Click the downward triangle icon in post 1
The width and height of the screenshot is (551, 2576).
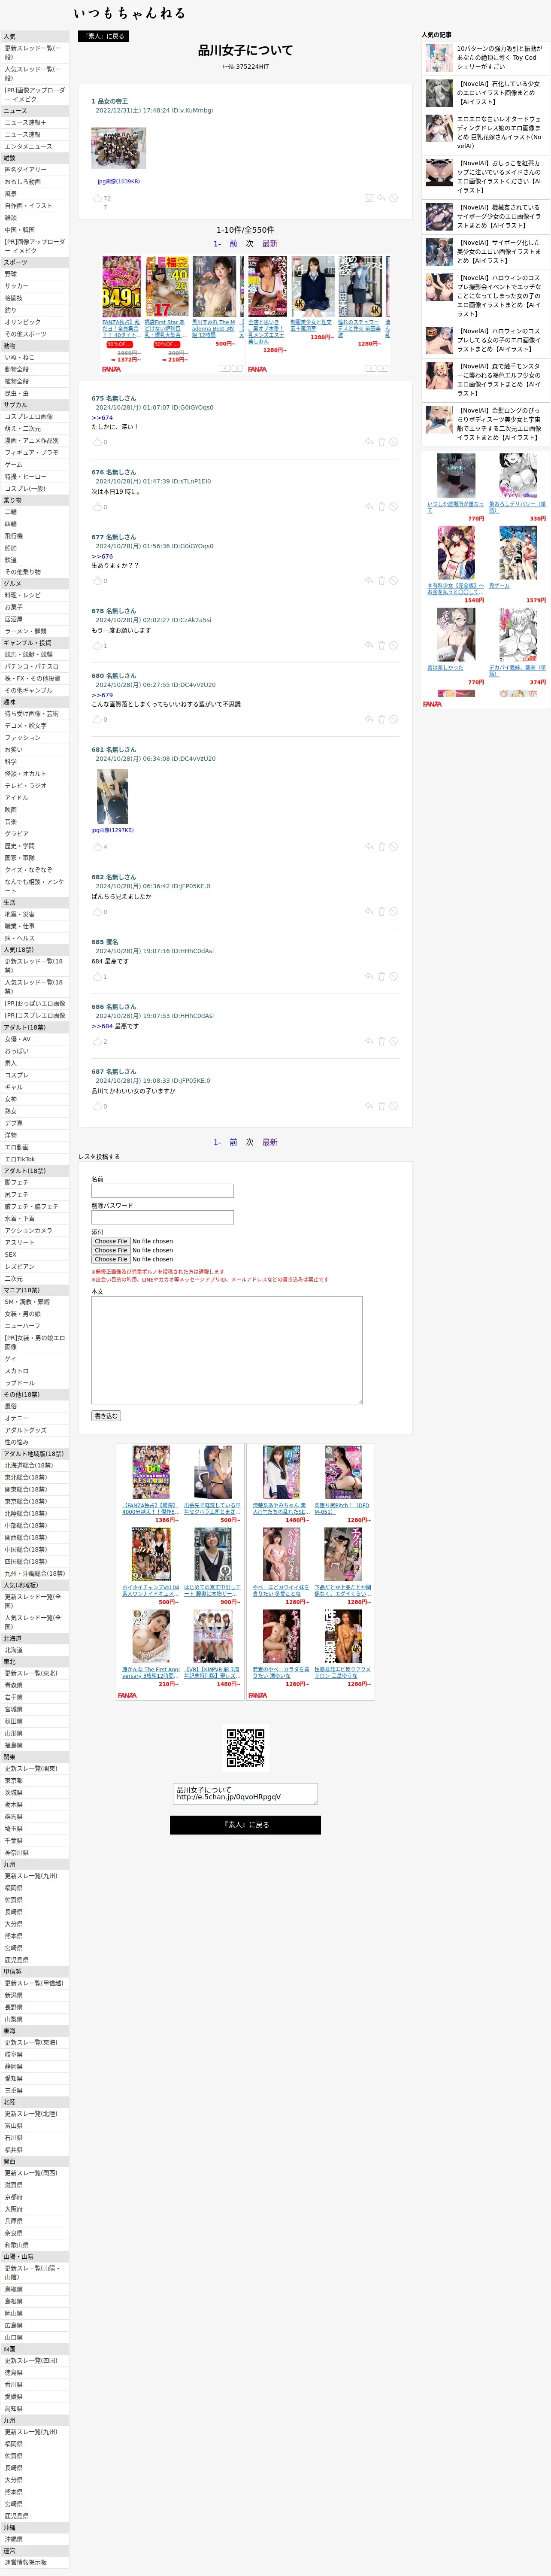(x=368, y=198)
